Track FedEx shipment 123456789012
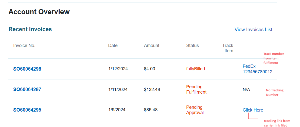 257,69
